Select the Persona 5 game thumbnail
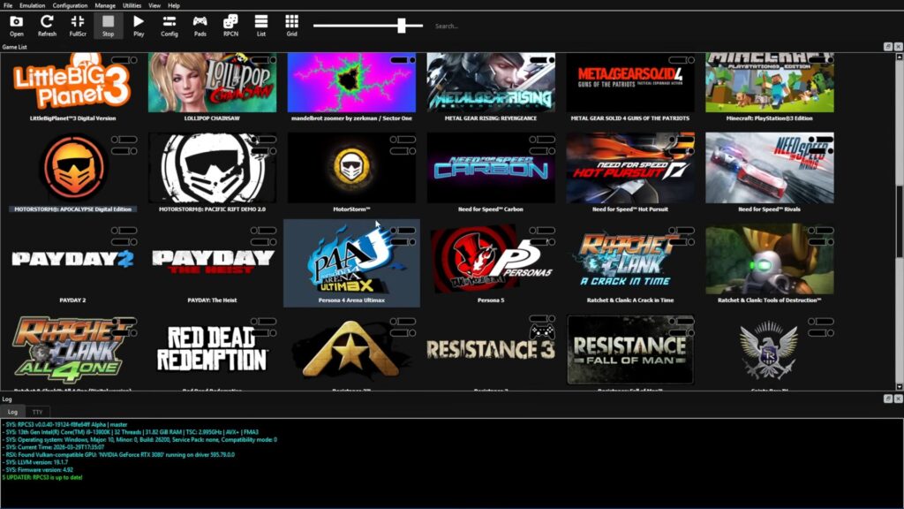The width and height of the screenshot is (904, 509). tap(491, 259)
